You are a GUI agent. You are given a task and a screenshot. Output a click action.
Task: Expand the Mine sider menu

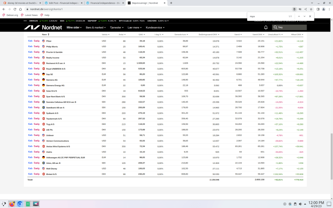pos(74,28)
